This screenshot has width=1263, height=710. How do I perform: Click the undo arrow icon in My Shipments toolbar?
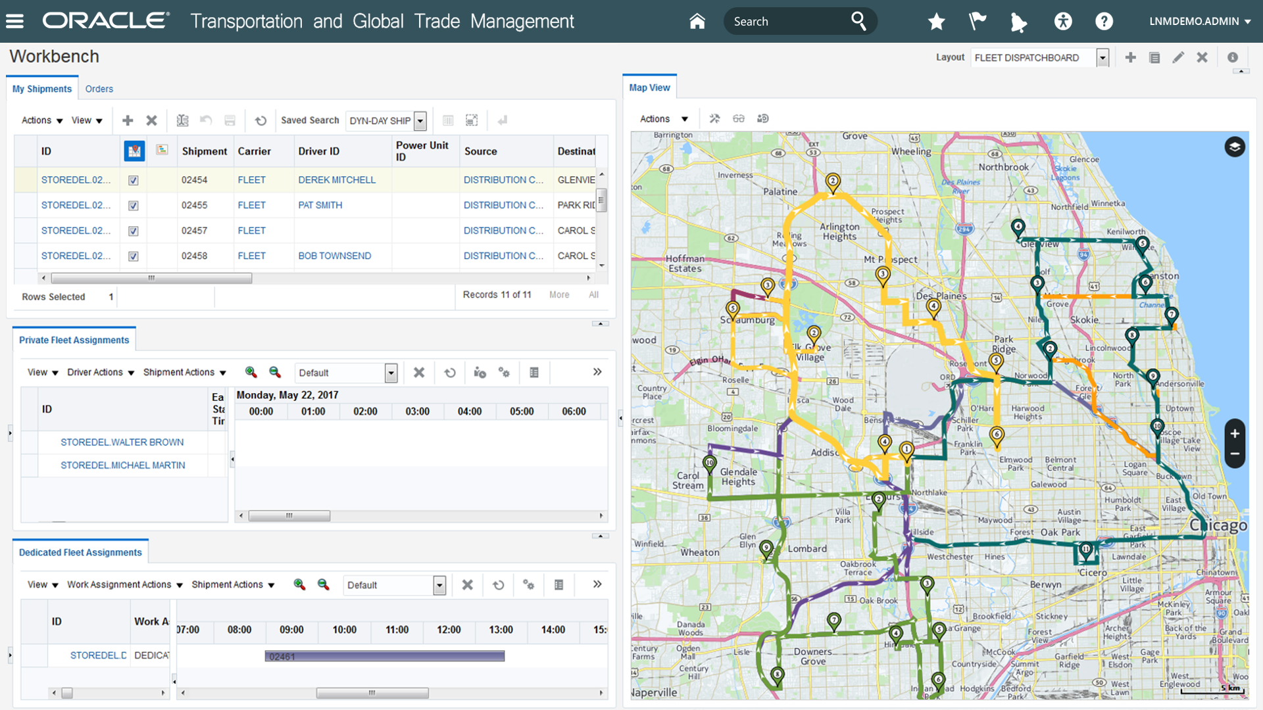click(206, 121)
